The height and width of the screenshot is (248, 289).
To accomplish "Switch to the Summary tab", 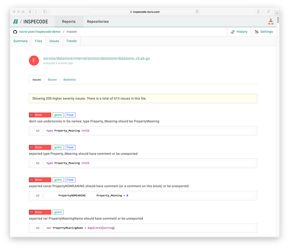I will 20,41.
